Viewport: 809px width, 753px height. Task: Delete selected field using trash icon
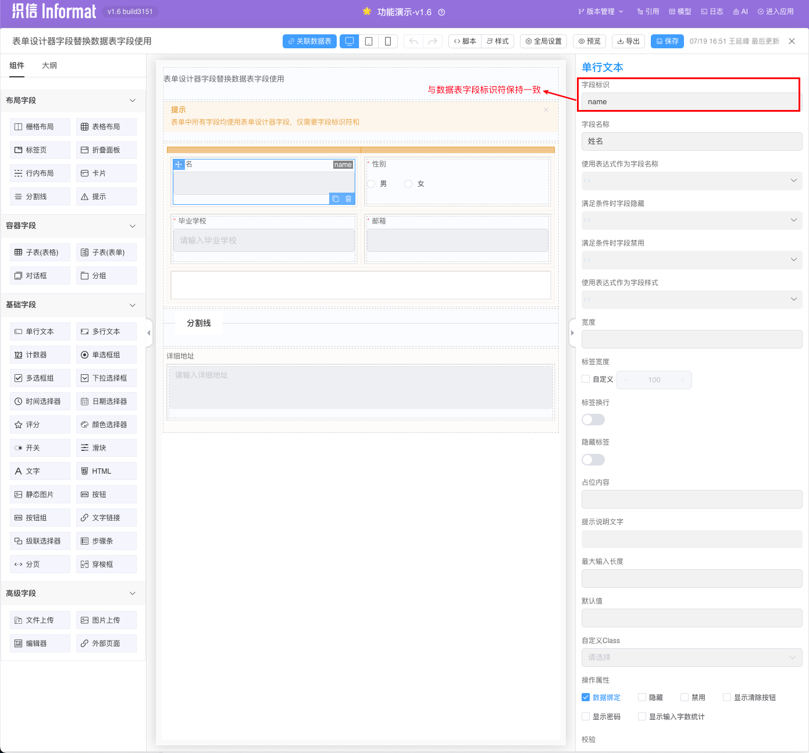pos(348,199)
